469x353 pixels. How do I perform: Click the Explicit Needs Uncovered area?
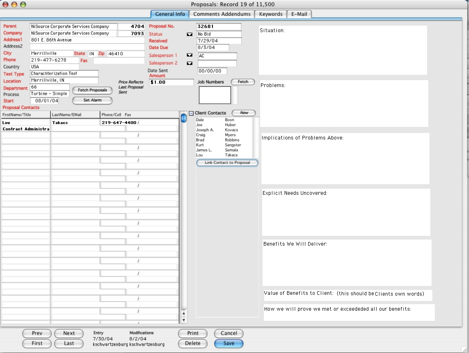(346, 212)
